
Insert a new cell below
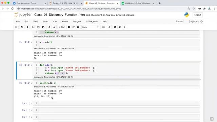tap(27, 27)
